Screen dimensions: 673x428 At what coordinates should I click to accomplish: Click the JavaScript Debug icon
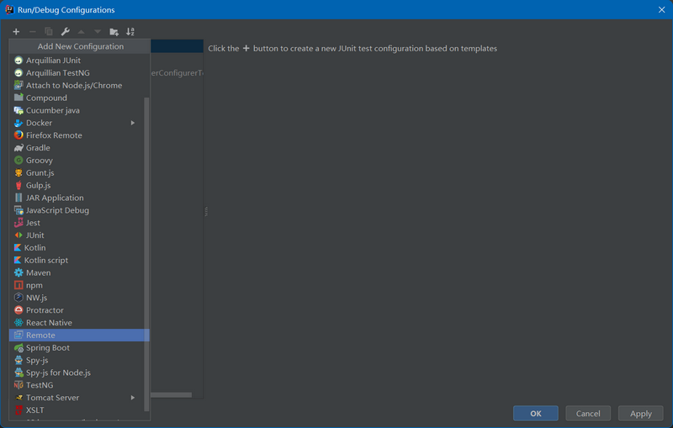coord(19,210)
